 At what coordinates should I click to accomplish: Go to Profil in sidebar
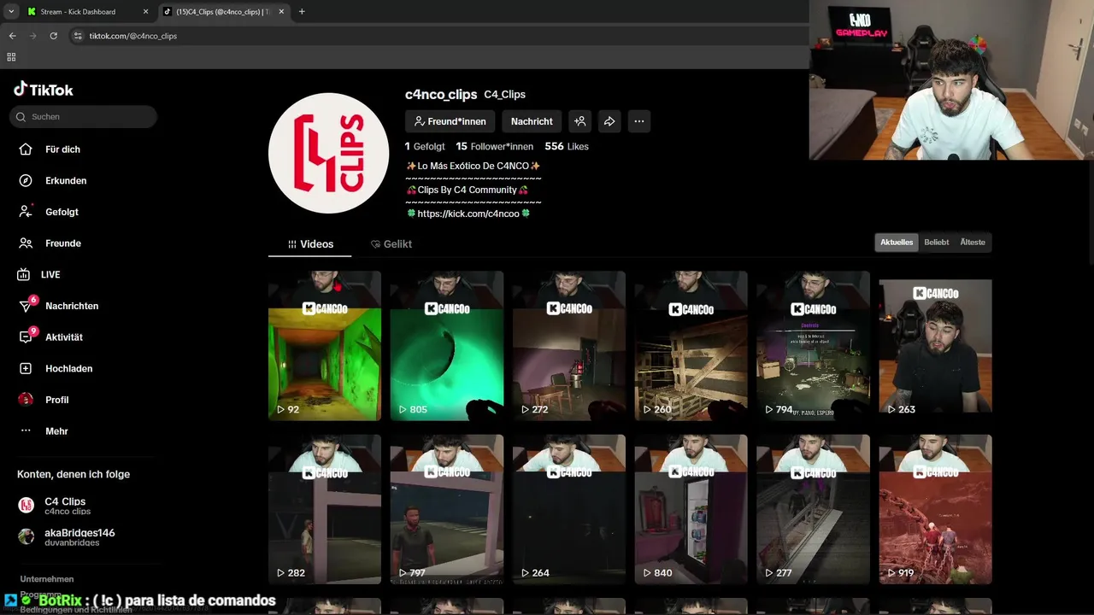tap(44, 400)
